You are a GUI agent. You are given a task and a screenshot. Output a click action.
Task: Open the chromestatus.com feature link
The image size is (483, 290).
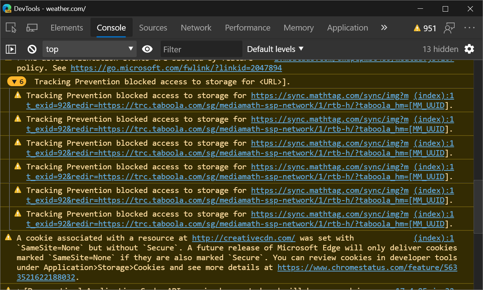click(367, 267)
